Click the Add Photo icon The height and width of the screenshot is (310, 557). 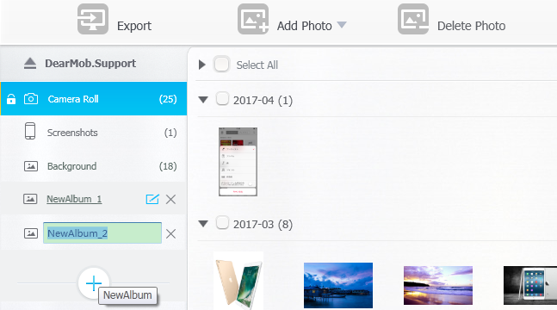pos(253,19)
